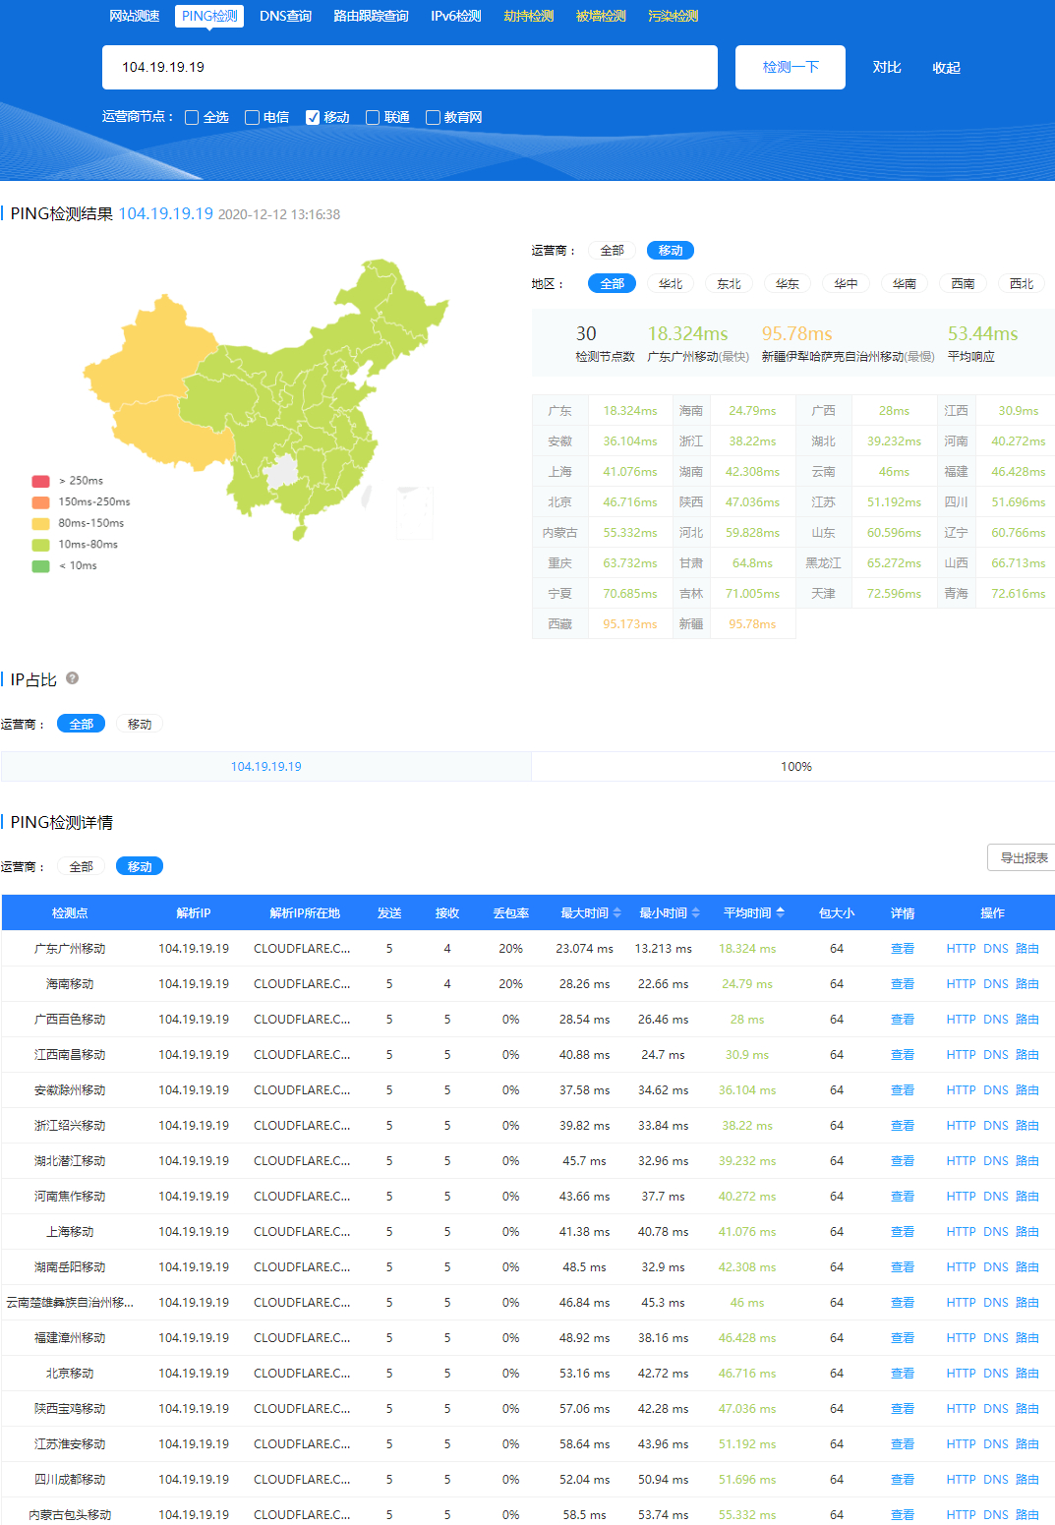Switch to DNS查询 tab
Image resolution: width=1055 pixels, height=1525 pixels.
click(285, 16)
